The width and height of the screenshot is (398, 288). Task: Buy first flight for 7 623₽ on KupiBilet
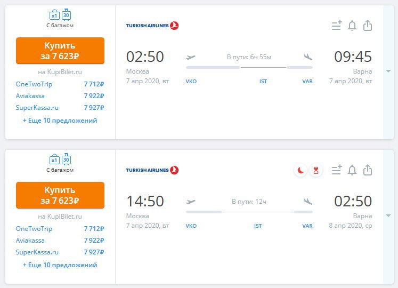coord(60,51)
